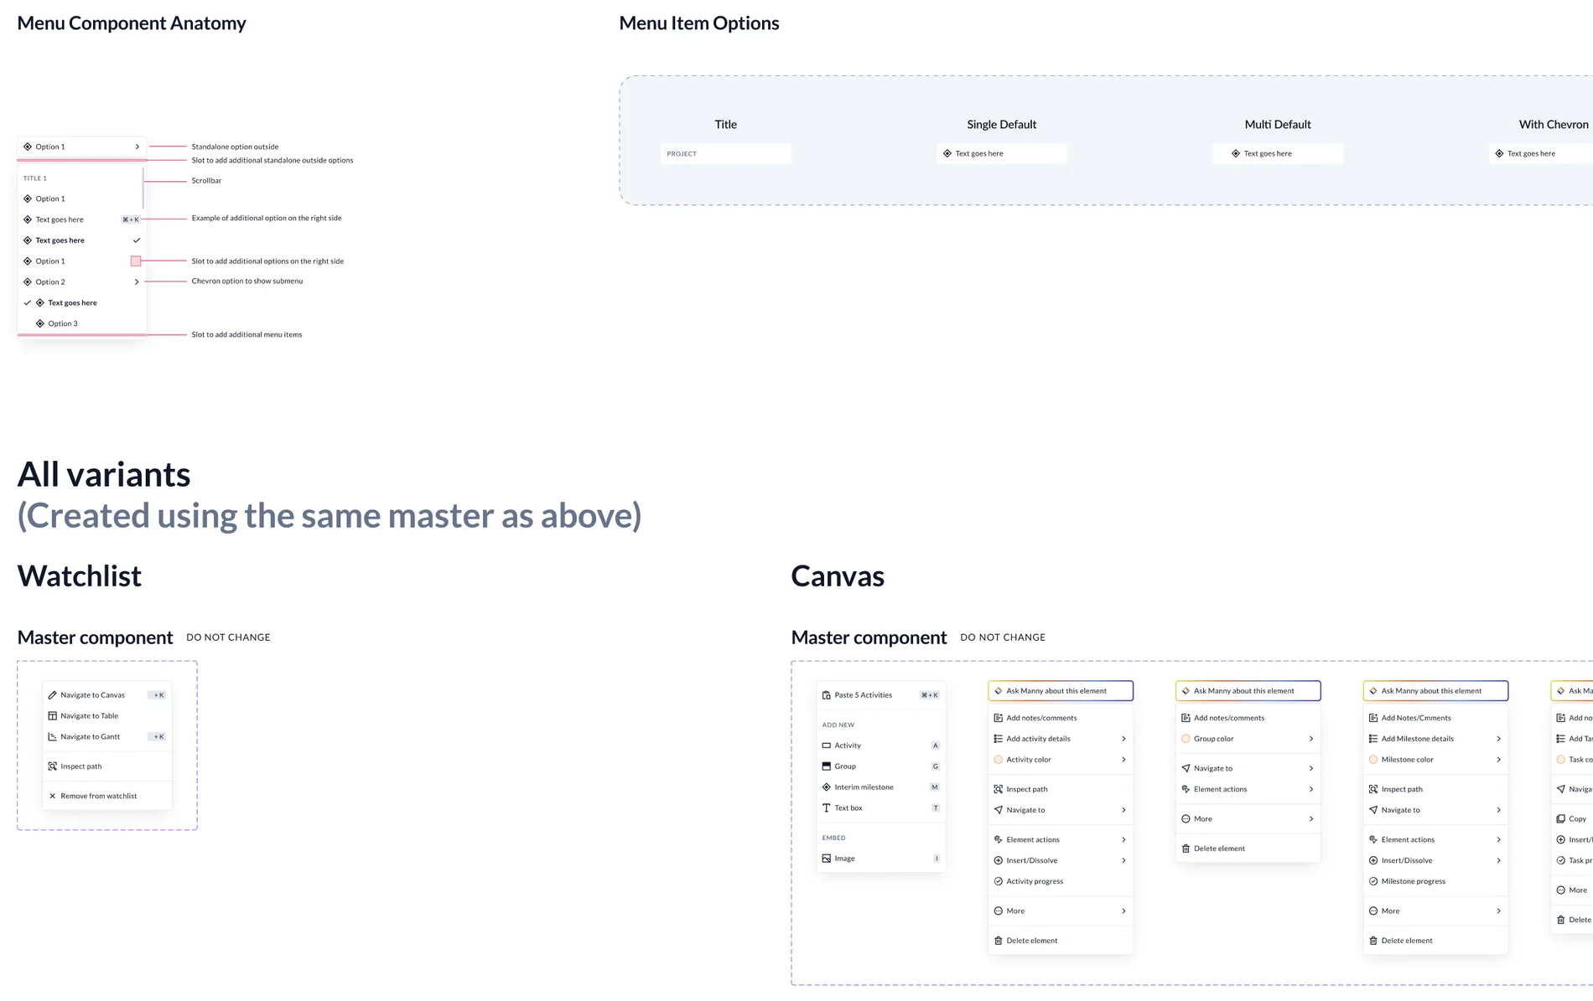
Task: Click the pencil icon beside Navigate to Canvas
Action: pos(52,695)
